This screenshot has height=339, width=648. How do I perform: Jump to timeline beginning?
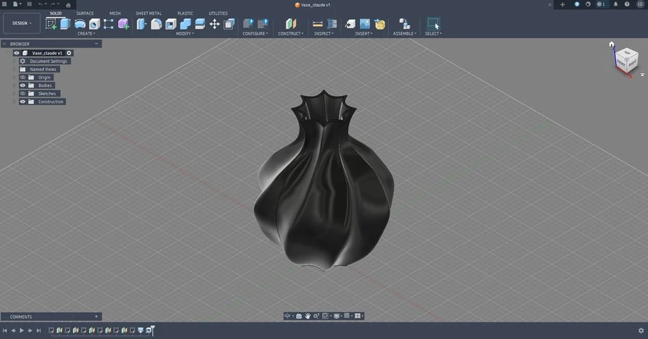pos(5,330)
